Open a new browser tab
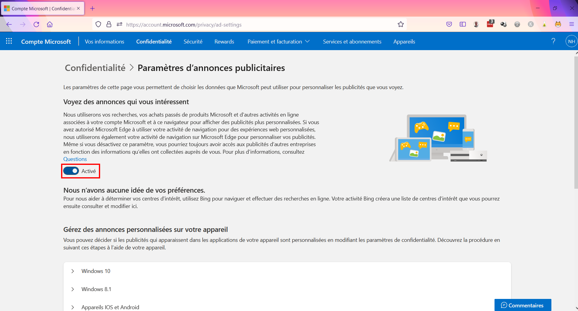The image size is (578, 311). (x=93, y=8)
